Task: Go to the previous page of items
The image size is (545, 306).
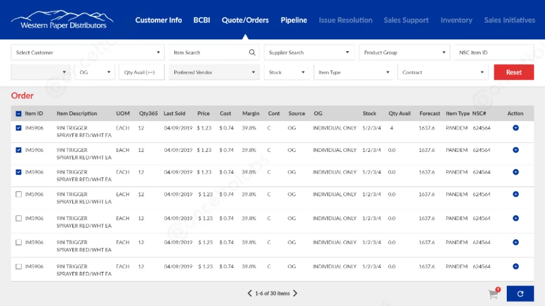Action: 249,293
